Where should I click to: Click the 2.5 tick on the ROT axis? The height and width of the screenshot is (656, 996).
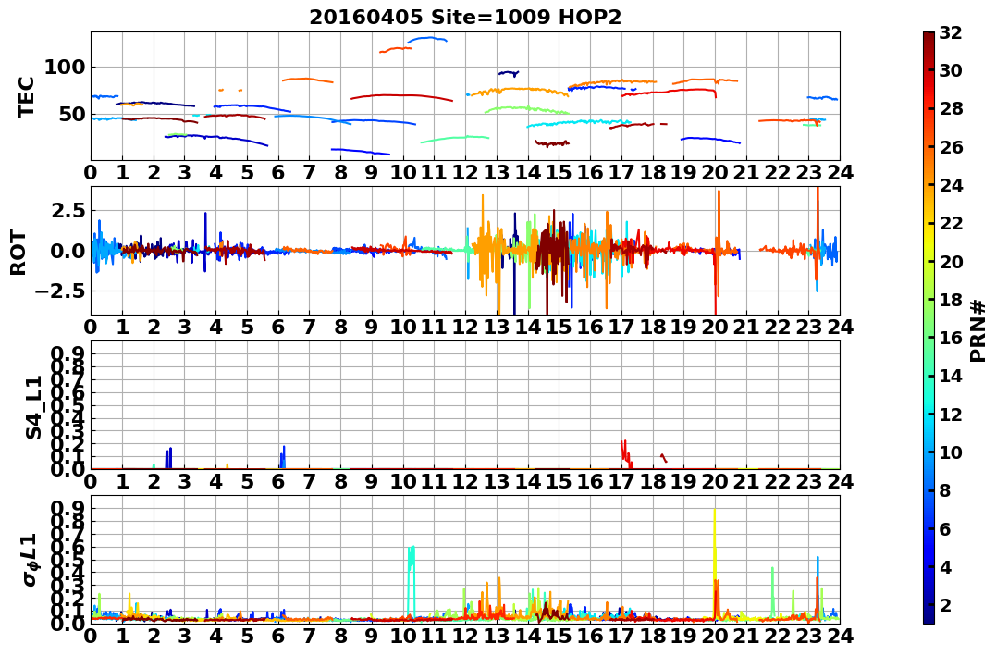click(x=68, y=210)
